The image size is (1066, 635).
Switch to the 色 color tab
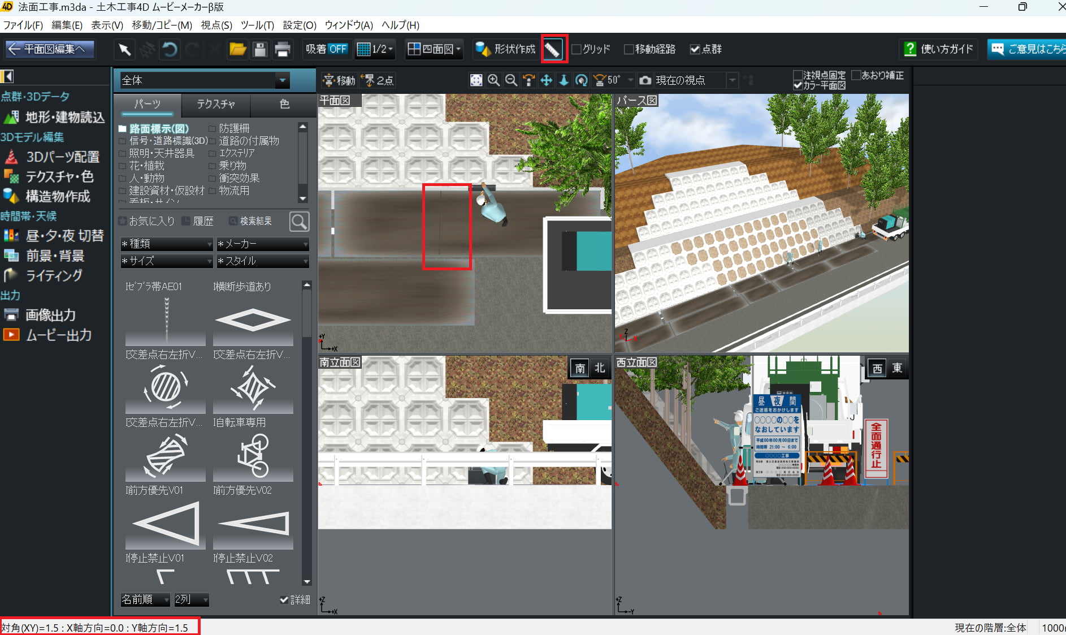click(x=284, y=104)
